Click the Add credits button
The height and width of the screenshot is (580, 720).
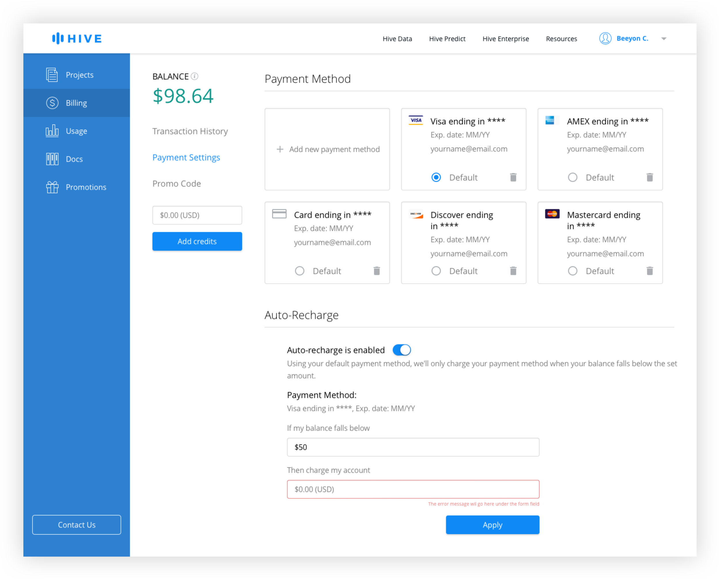pos(197,241)
